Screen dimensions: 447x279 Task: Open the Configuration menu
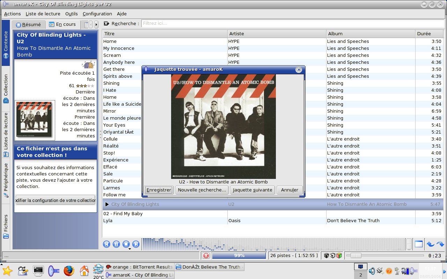pos(97,14)
